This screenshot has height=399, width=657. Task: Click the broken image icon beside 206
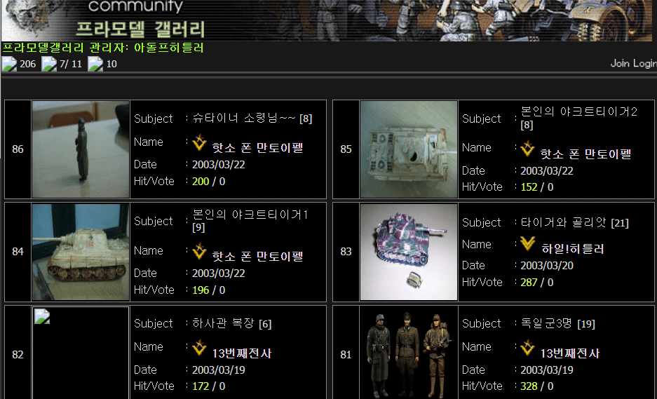(9, 64)
